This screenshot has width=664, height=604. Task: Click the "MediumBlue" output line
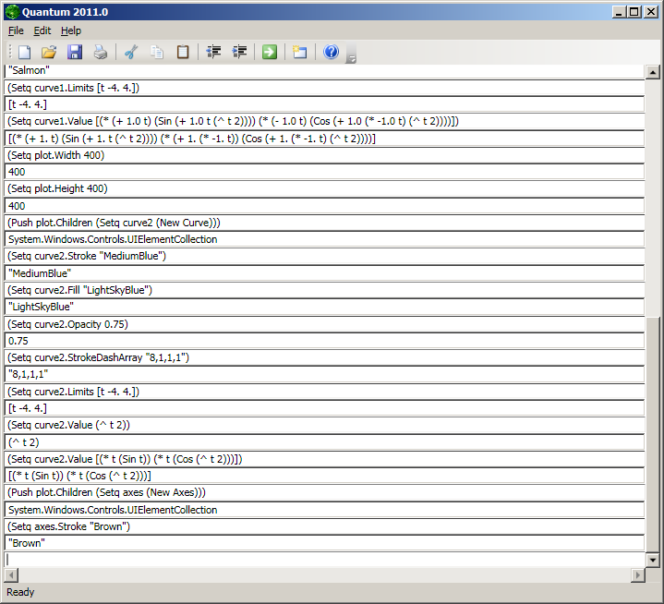324,272
